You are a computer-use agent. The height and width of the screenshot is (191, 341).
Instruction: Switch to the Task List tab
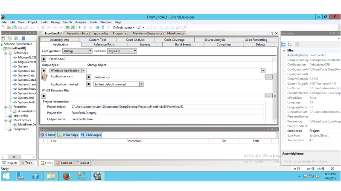pyautogui.click(x=64, y=163)
